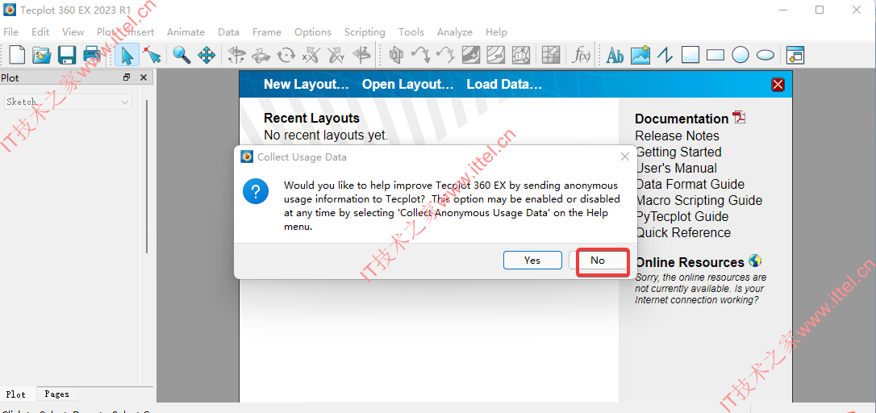Click the create new frame icon
The image size is (876, 413).
pyautogui.click(x=795, y=55)
